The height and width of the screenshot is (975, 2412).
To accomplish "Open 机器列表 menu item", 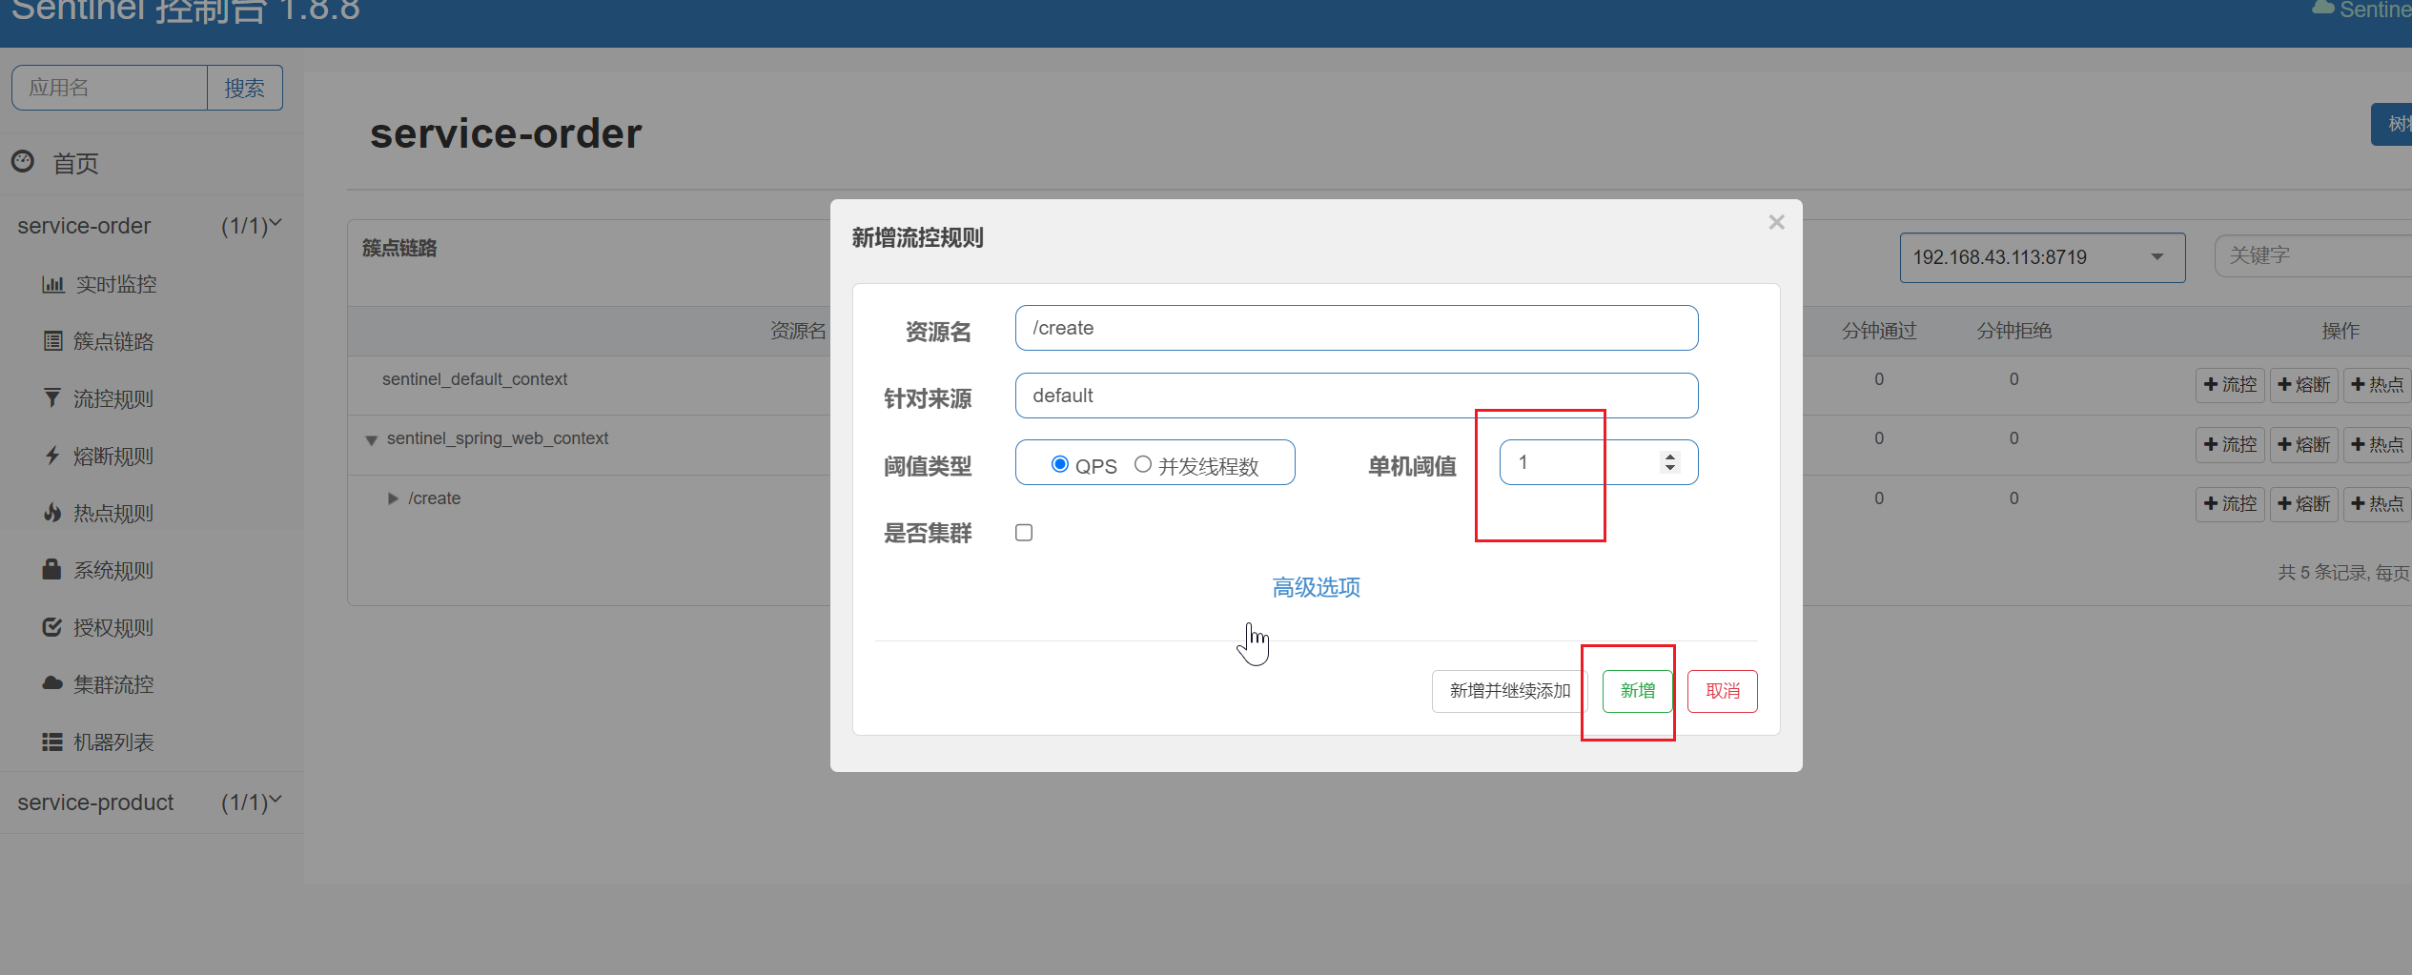I will (113, 741).
